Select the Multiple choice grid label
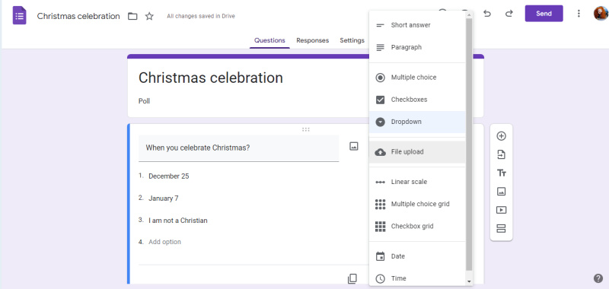Viewport: 609px width, 289px height. coord(420,204)
